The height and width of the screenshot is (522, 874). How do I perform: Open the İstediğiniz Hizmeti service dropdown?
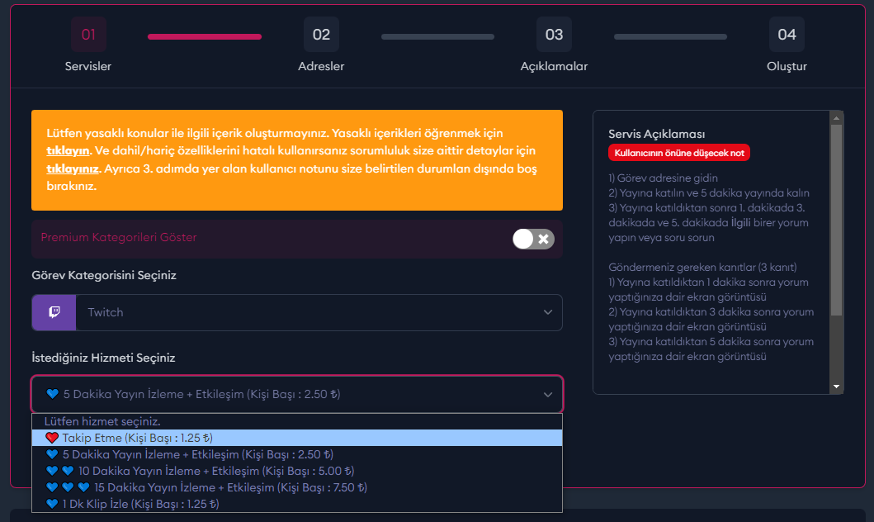[x=297, y=394]
